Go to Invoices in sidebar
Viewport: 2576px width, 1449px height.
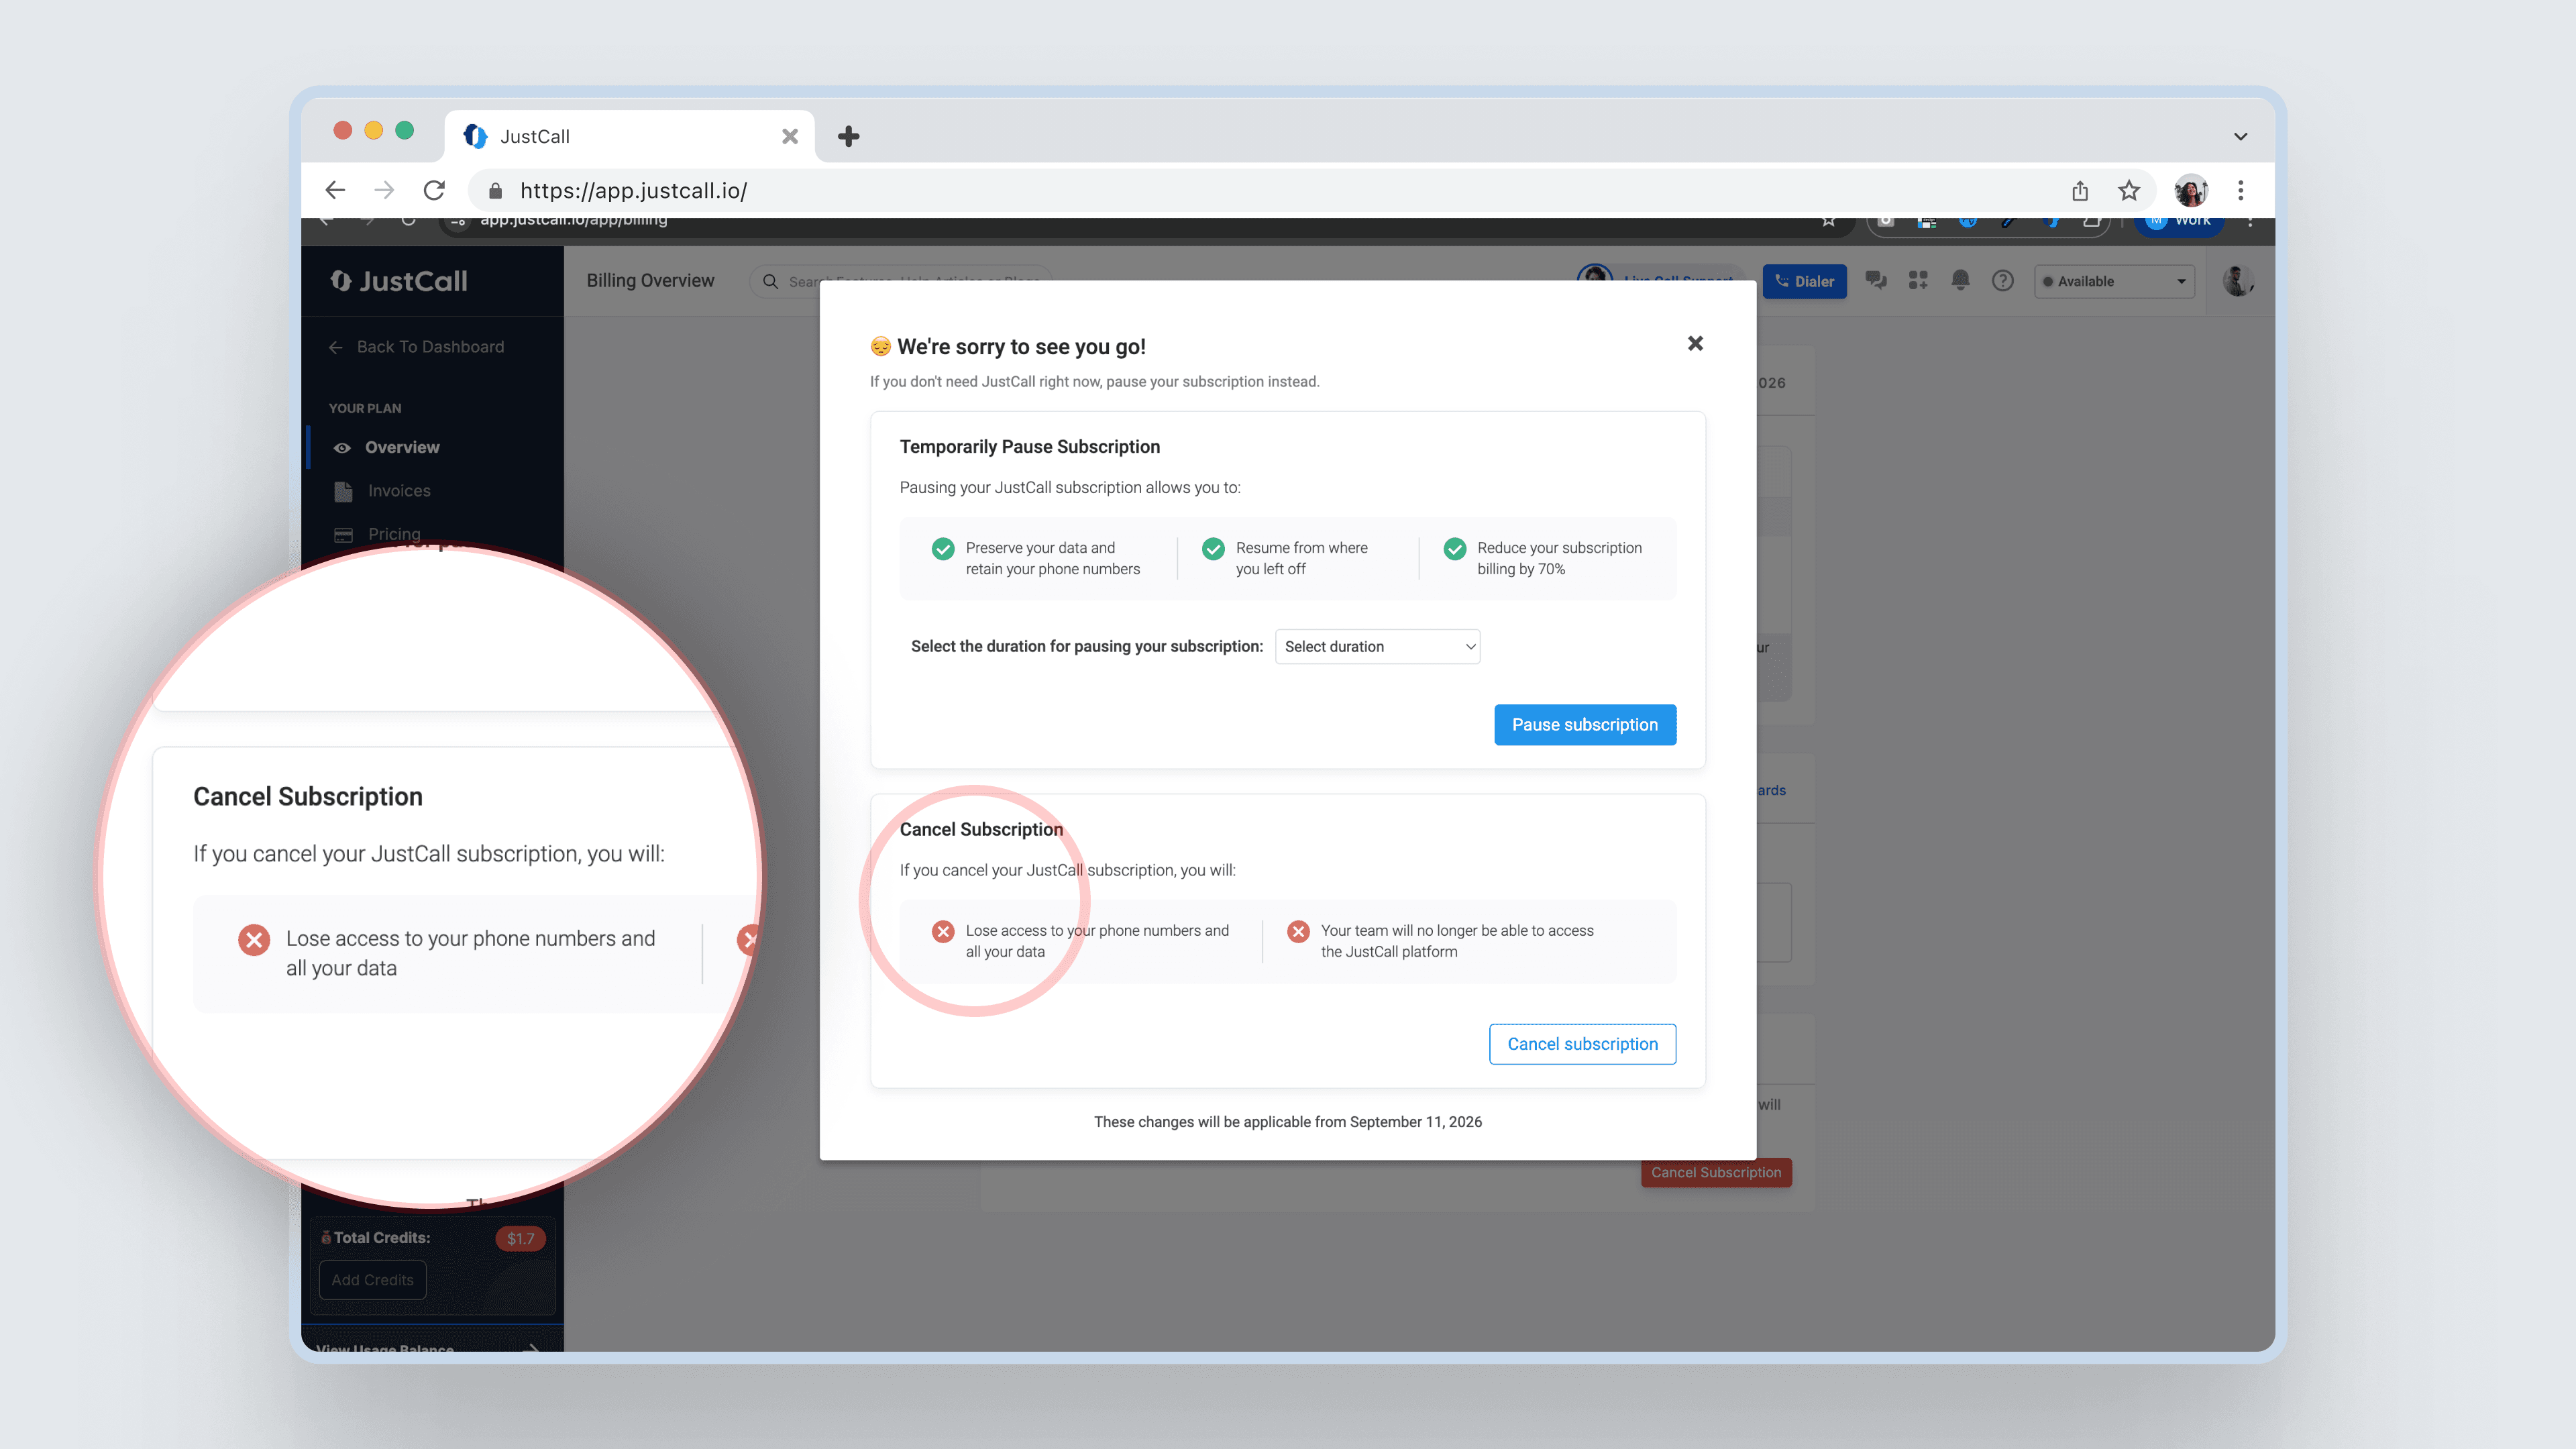398,491
